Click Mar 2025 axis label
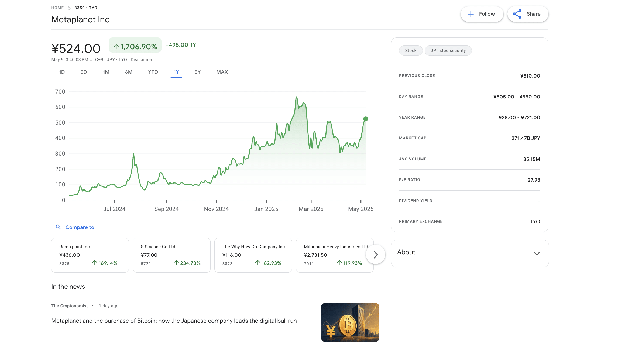618x352 pixels. (311, 209)
